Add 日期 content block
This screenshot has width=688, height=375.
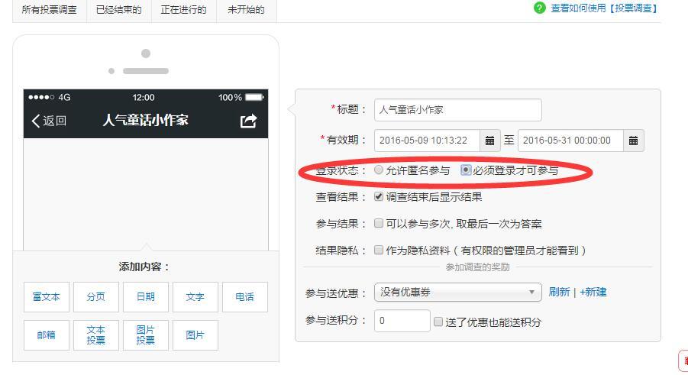[146, 297]
